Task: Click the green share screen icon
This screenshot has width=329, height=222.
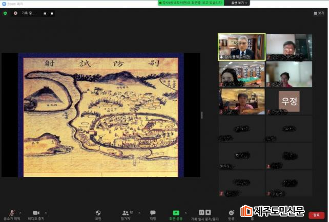Action: click(x=176, y=213)
